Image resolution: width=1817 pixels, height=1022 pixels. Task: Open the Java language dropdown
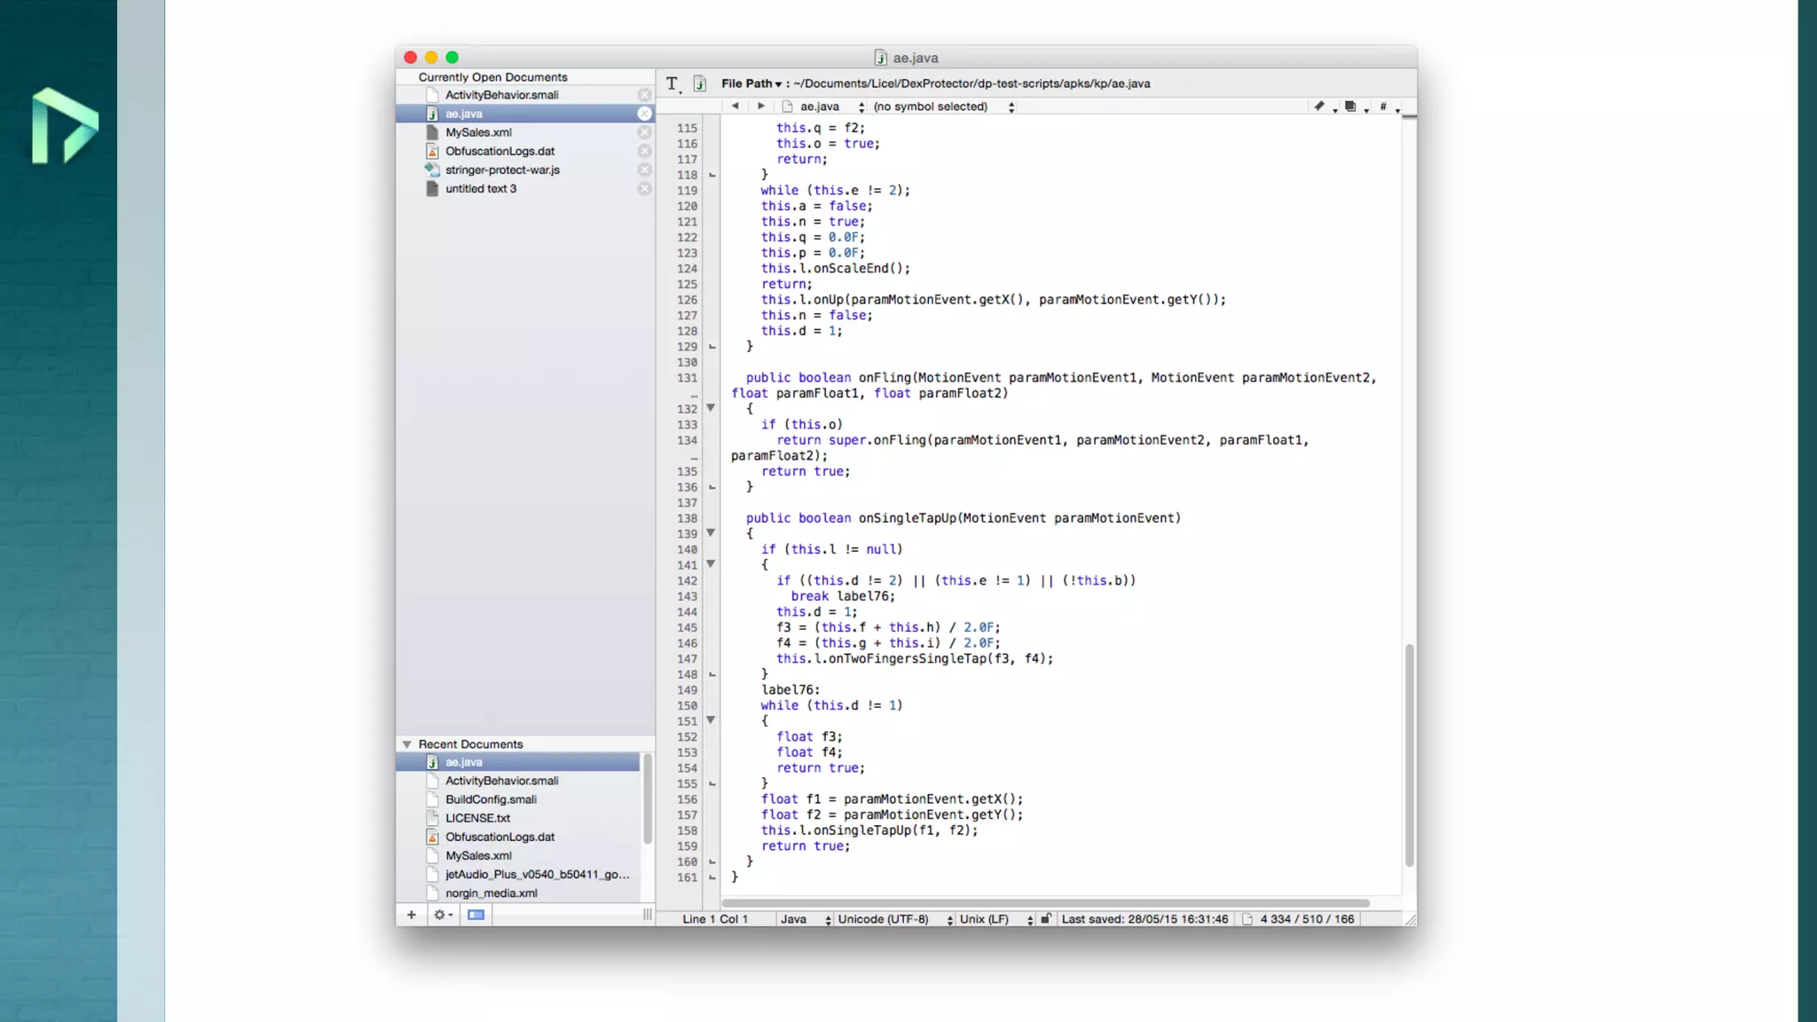pos(805,919)
